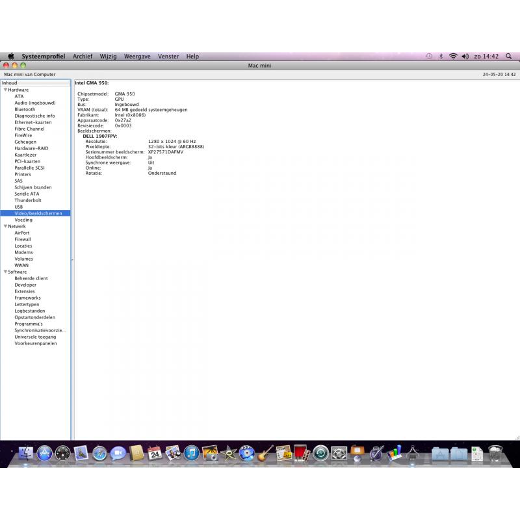Open the Weergave menu
This screenshot has height=520, width=520.
(137, 57)
